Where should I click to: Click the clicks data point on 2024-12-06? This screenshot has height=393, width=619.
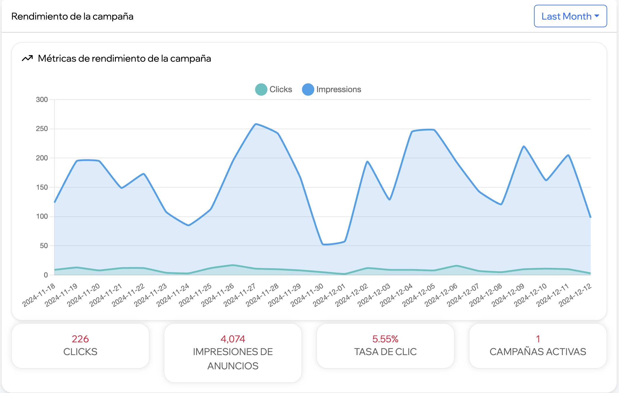click(x=457, y=266)
